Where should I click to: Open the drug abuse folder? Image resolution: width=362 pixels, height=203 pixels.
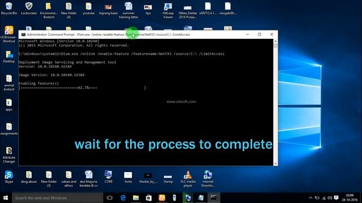coord(29,176)
